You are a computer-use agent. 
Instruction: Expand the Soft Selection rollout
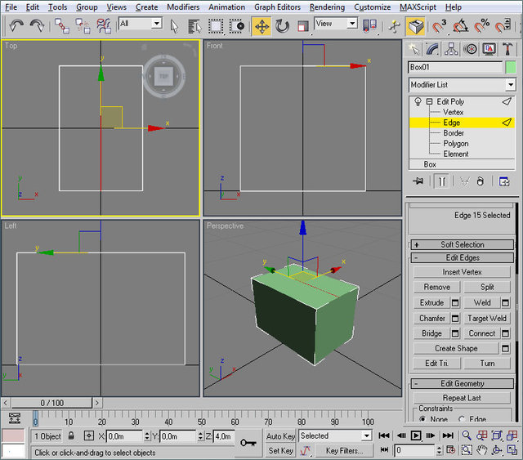(x=462, y=244)
